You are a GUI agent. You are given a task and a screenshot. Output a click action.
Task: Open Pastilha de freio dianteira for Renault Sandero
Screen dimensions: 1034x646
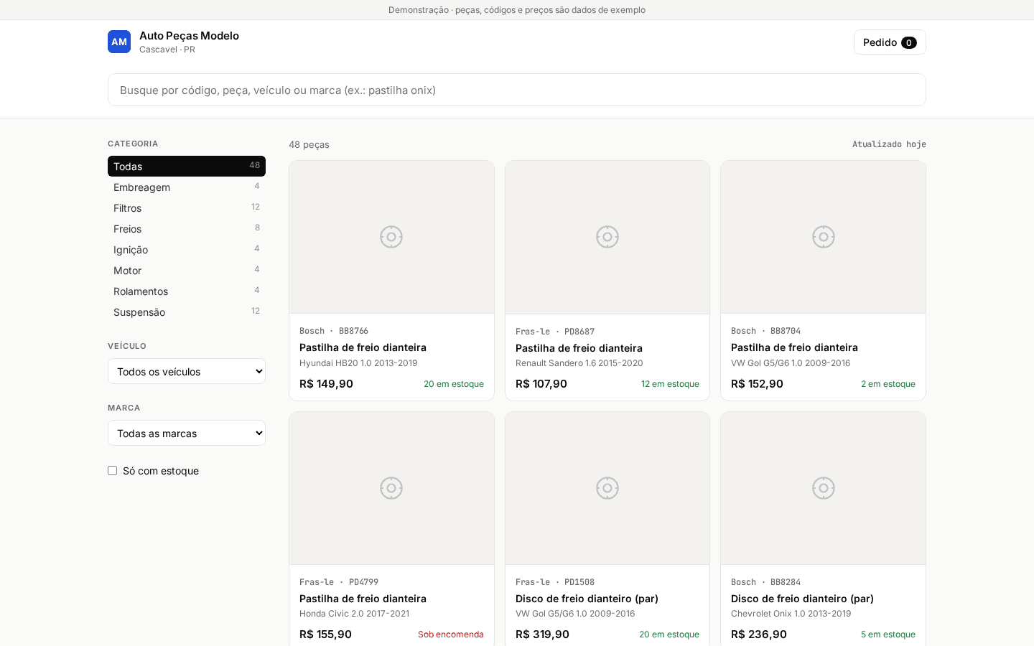coord(579,348)
